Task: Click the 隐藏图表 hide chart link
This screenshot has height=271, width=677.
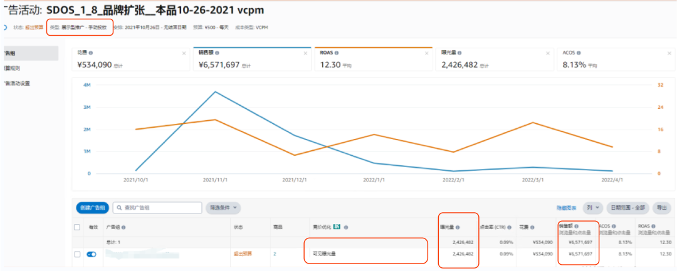Action: click(566, 208)
